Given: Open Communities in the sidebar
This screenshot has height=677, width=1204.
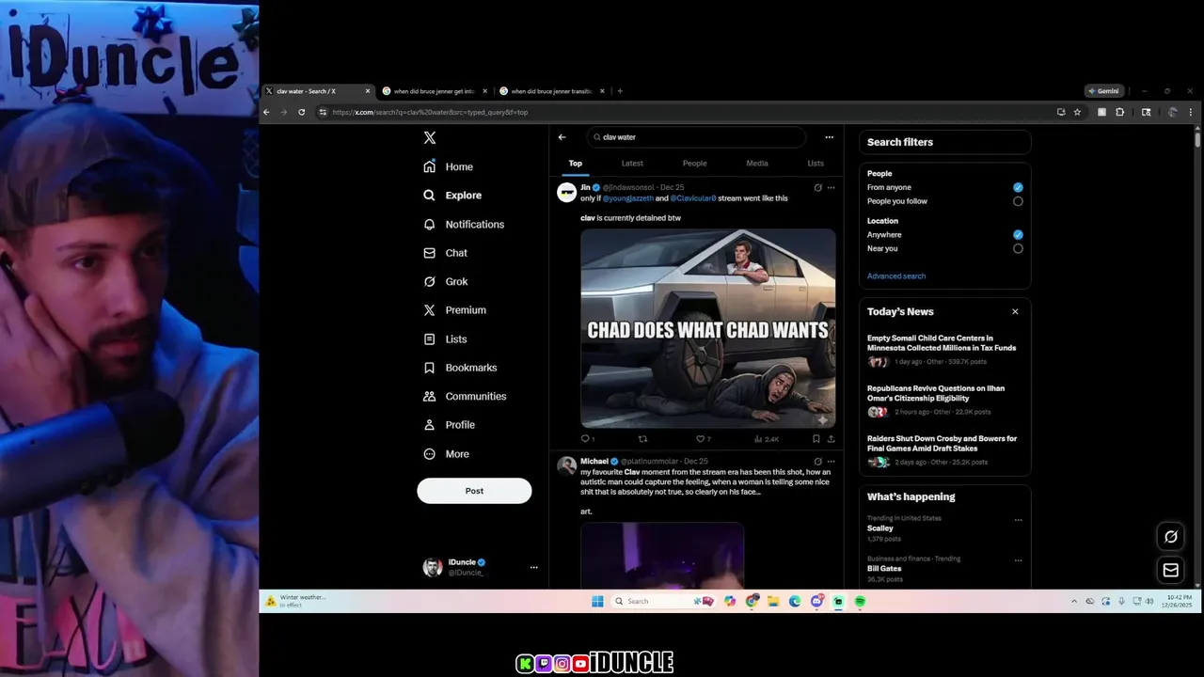Looking at the screenshot, I should tap(465, 396).
